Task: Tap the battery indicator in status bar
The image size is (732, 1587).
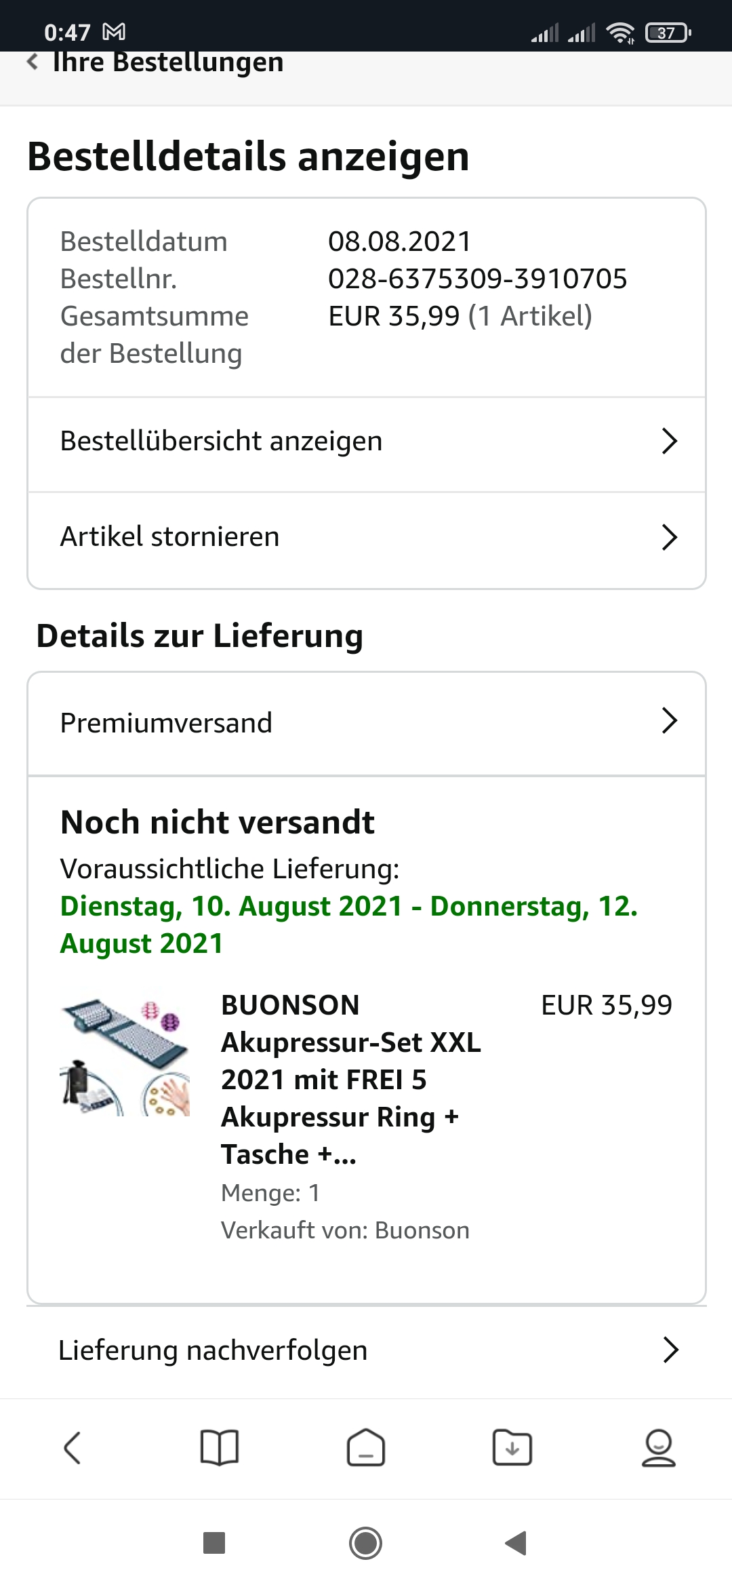Action: [x=668, y=32]
